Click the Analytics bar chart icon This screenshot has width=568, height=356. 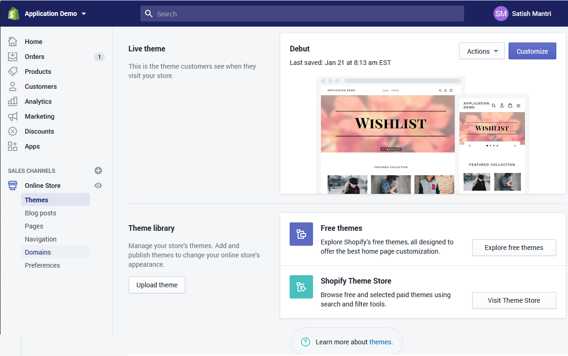coord(13,101)
